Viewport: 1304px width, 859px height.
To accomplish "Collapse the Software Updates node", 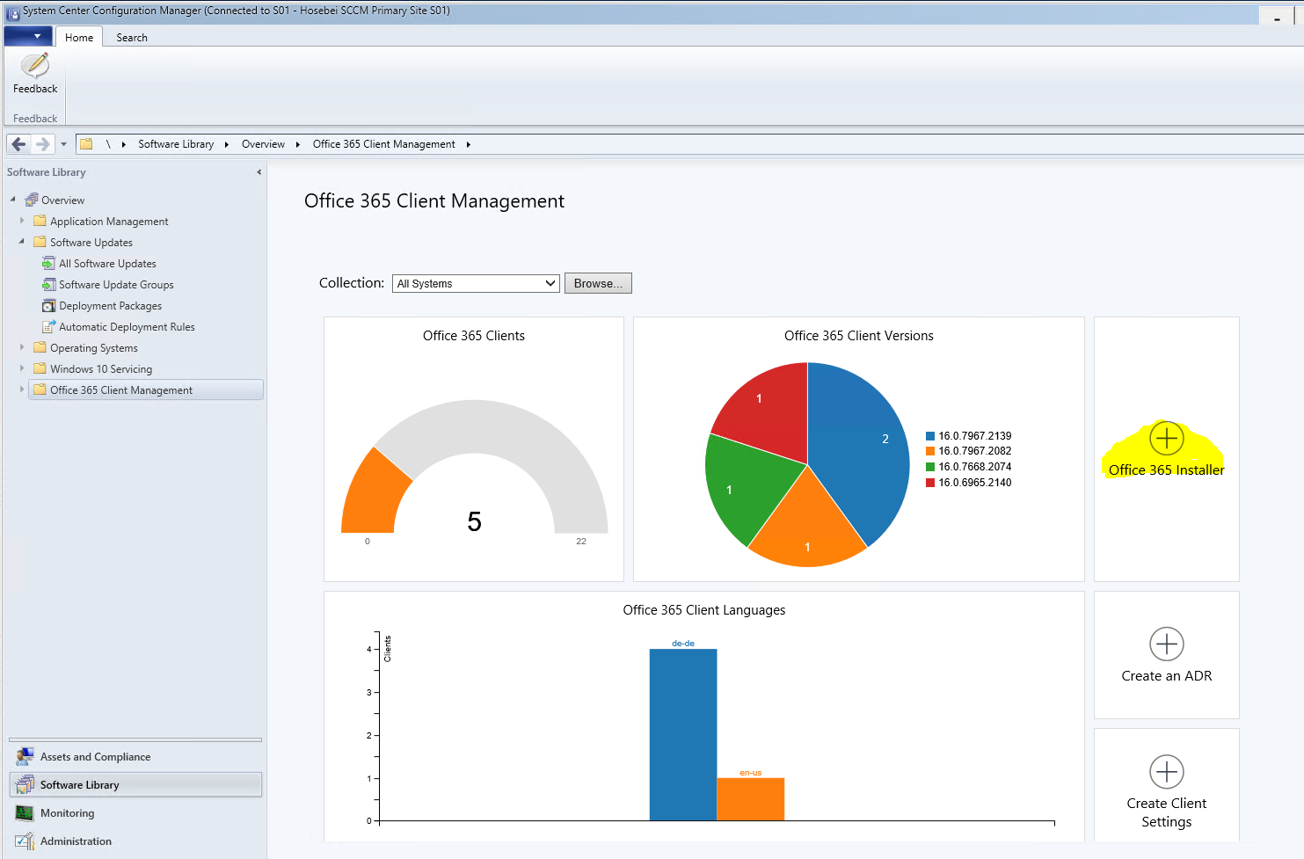I will 22,242.
